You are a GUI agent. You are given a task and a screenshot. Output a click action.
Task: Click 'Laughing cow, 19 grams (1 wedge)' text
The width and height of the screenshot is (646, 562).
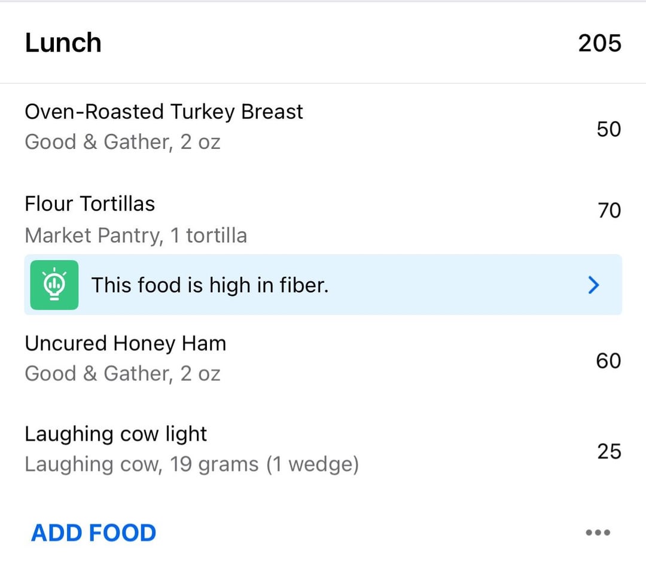[192, 465]
